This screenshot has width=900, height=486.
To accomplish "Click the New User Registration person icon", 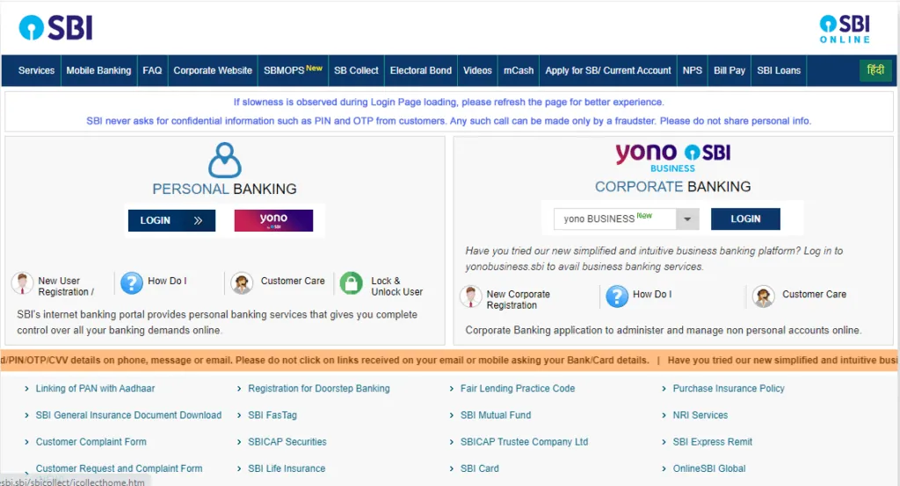I will click(x=22, y=283).
